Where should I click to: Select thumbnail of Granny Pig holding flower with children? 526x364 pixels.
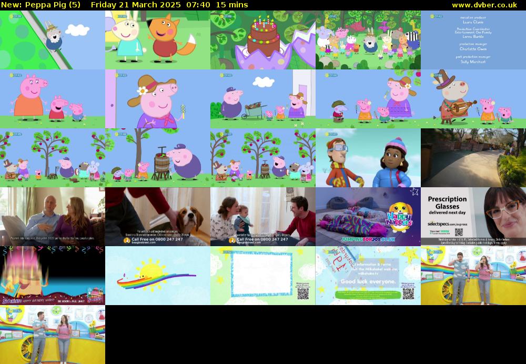[x=368, y=99]
